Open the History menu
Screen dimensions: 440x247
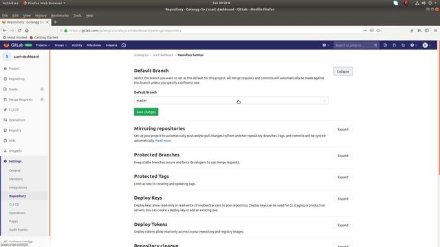(41, 15)
